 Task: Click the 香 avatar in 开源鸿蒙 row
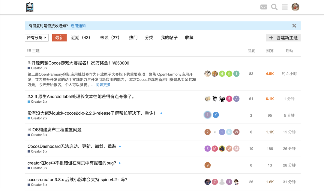click(x=229, y=74)
